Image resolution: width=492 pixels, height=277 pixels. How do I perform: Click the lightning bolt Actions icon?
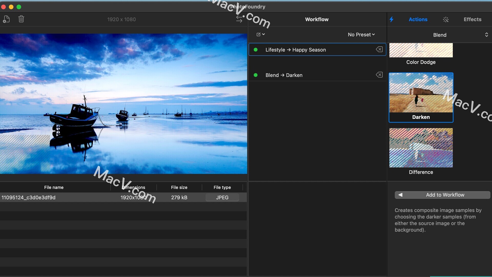coord(392,19)
